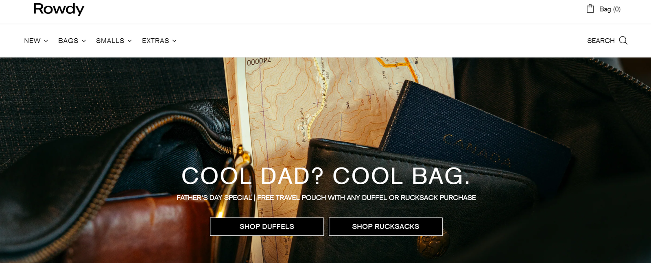
Task: Click the shopping bag icon
Action: (590, 9)
